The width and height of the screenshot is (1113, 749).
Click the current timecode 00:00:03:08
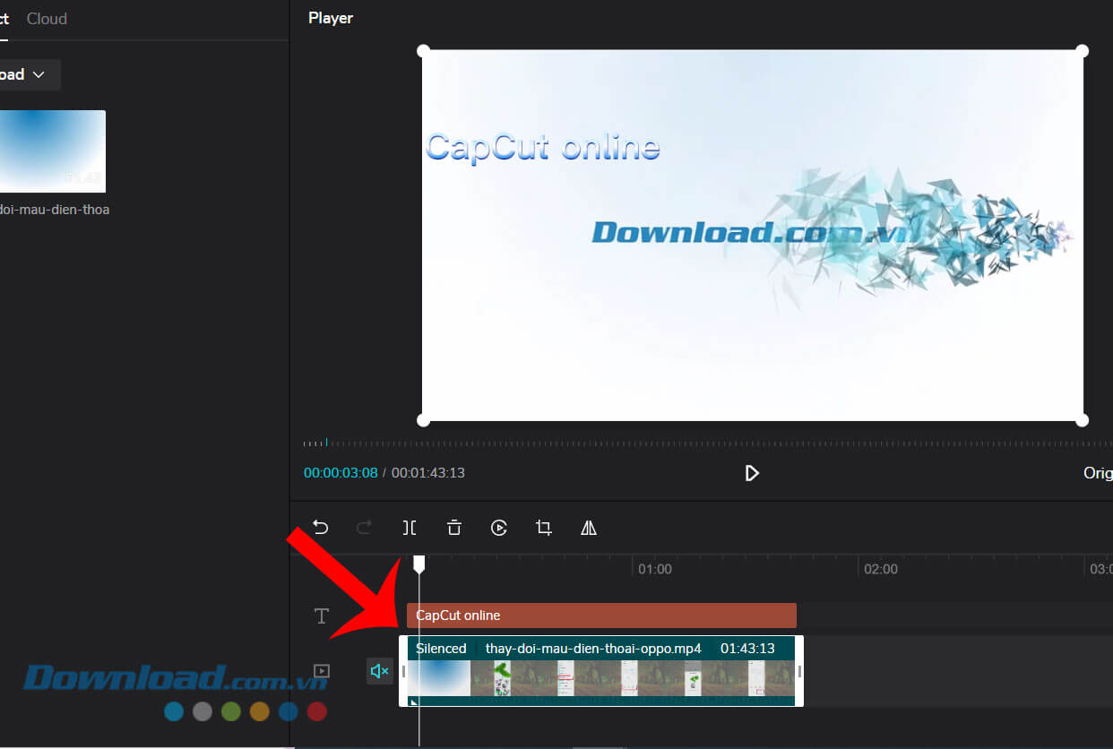(x=341, y=472)
